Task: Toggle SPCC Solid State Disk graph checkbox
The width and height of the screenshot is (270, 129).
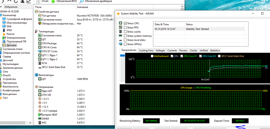Action: click(219, 56)
